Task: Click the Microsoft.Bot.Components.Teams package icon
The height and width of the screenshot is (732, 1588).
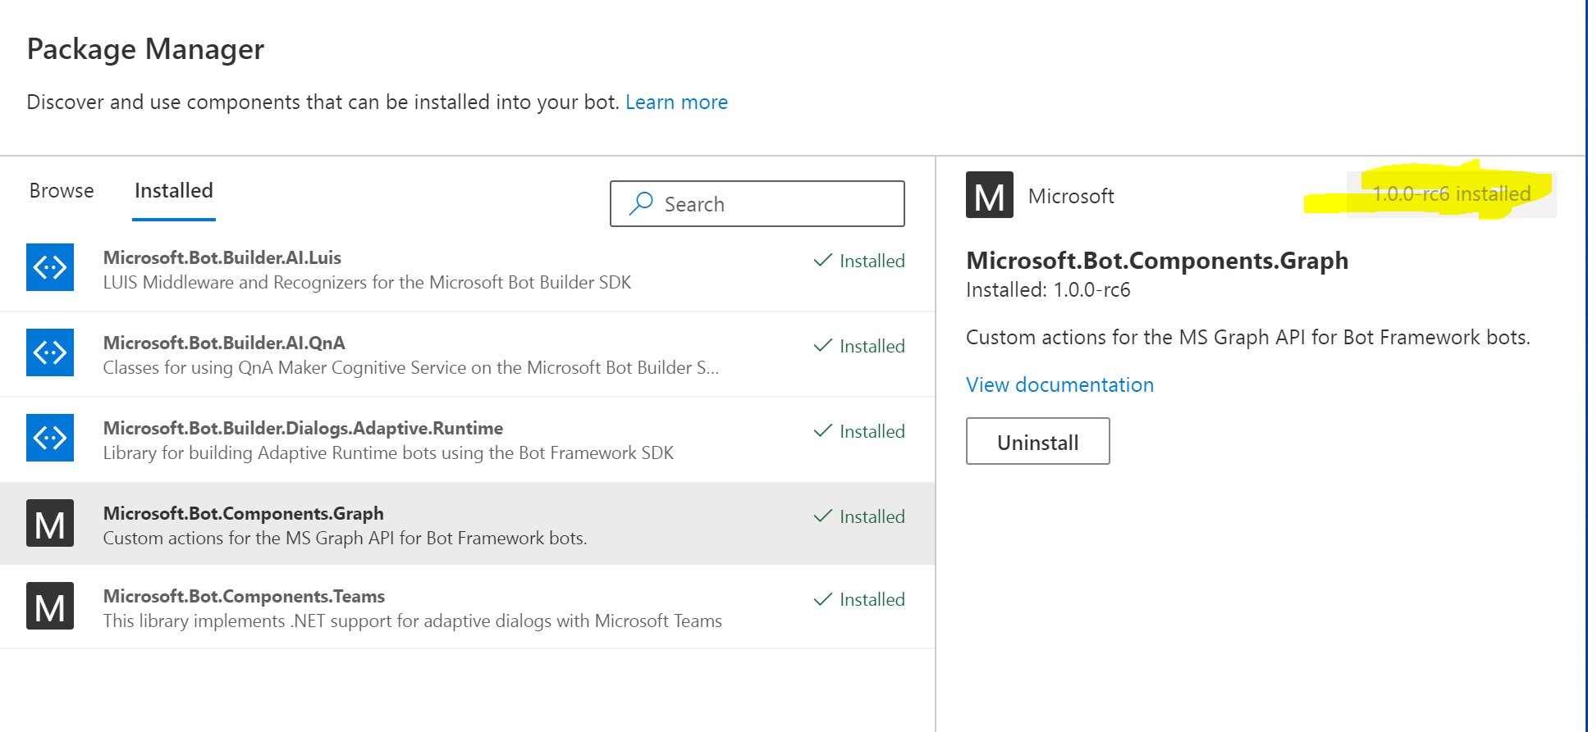Action: coord(50,606)
